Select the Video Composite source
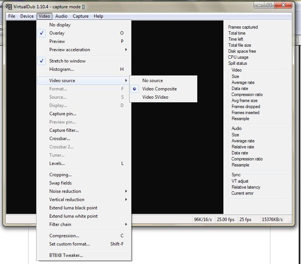 coord(163,89)
